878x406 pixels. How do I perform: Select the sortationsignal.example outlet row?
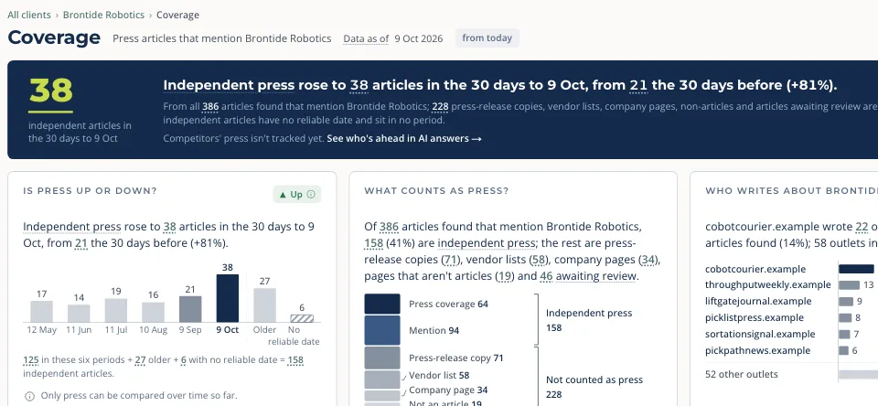click(791, 335)
